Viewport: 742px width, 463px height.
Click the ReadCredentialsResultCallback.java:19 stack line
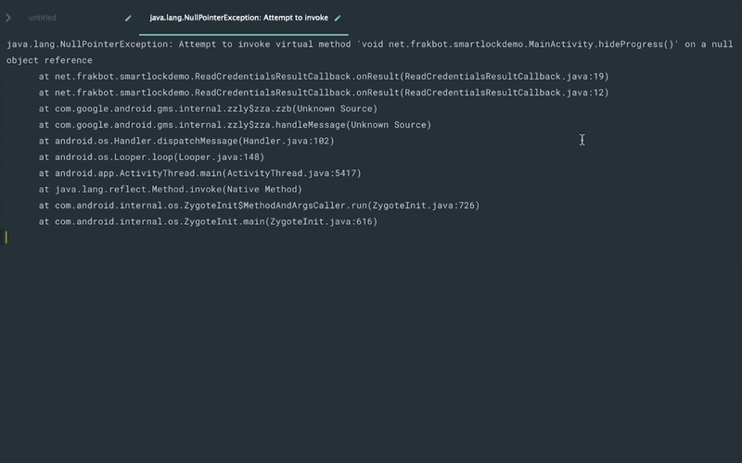[x=324, y=76]
